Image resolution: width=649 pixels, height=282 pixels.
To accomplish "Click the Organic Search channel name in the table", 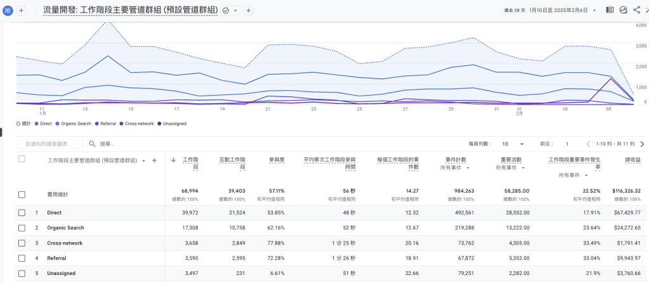I will [x=65, y=228].
